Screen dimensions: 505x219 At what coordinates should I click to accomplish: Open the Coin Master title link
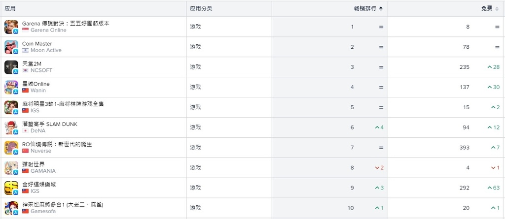pyautogui.click(x=37, y=44)
